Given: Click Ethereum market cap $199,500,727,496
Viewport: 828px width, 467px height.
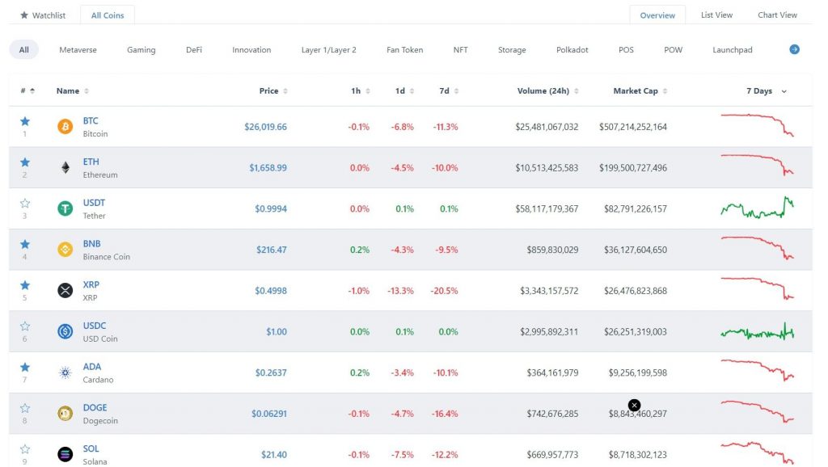Looking at the screenshot, I should click(632, 168).
